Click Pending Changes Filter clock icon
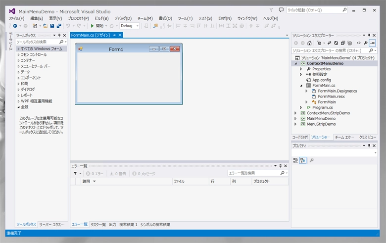This screenshot has width=386, height=243. tap(319, 43)
